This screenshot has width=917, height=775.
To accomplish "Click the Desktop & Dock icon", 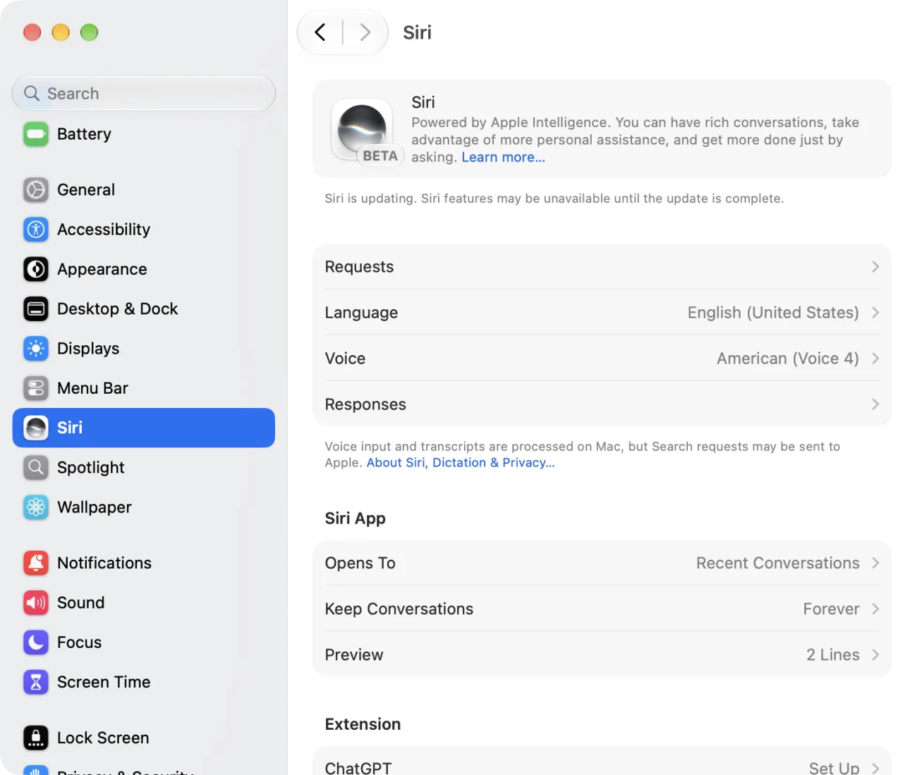I will pyautogui.click(x=36, y=308).
